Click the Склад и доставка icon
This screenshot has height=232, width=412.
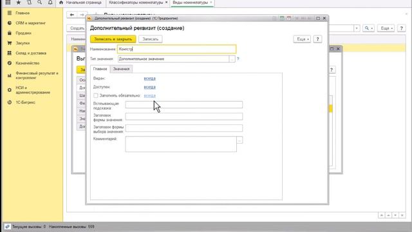coord(10,53)
